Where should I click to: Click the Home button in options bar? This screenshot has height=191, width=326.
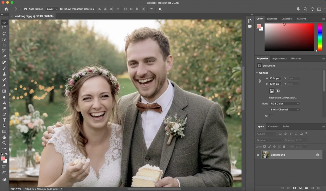click(x=6, y=9)
